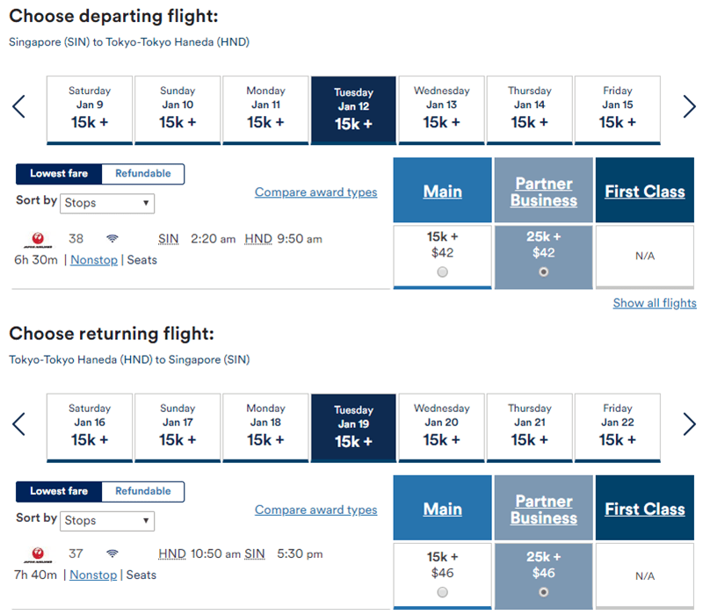Open Show all flights link

(655, 303)
